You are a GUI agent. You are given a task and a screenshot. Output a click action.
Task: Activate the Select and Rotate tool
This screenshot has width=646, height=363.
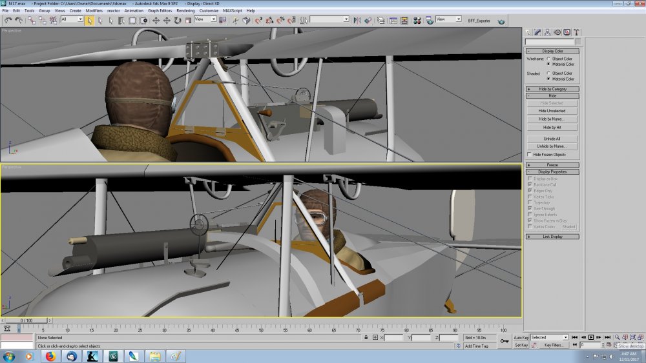click(x=178, y=20)
